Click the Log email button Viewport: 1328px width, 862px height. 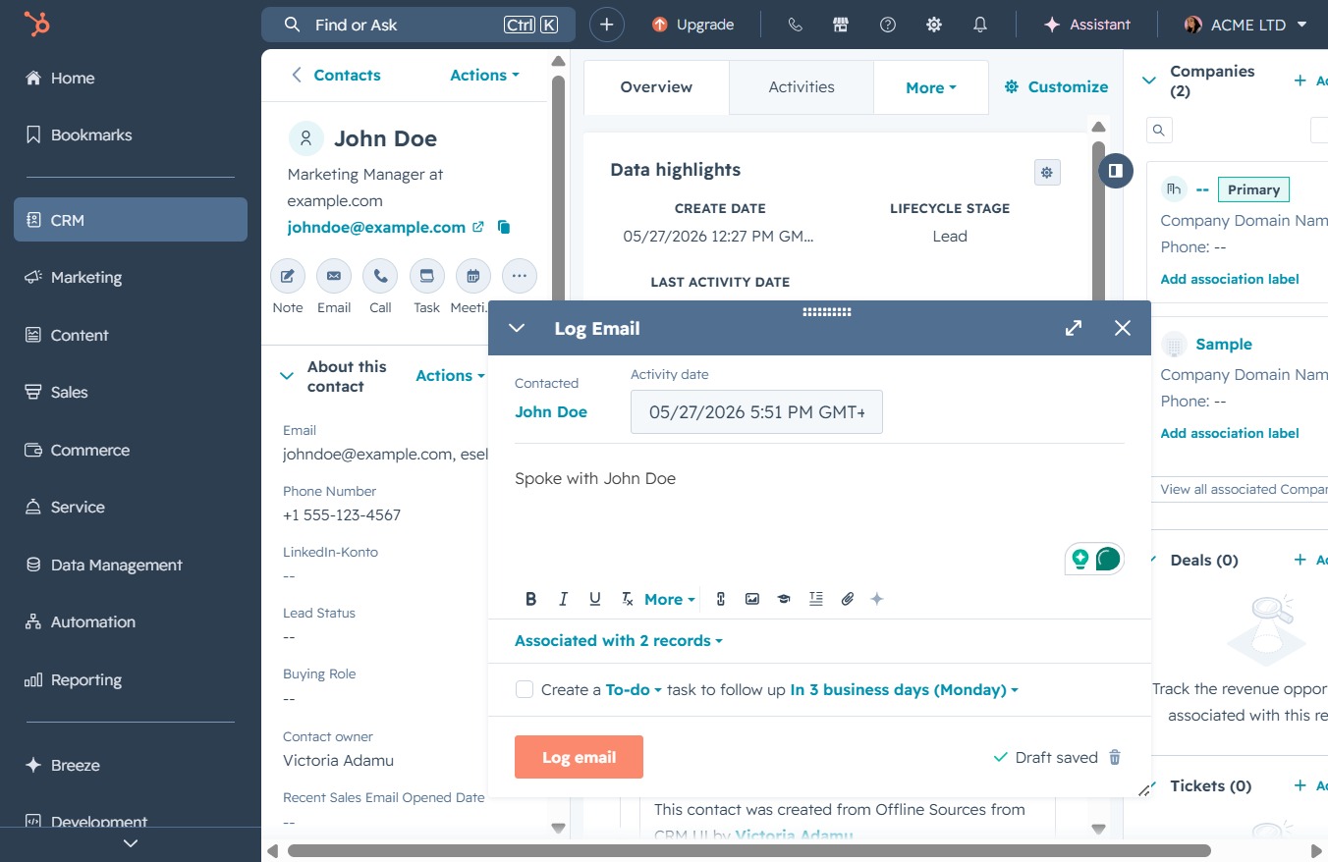[579, 757]
